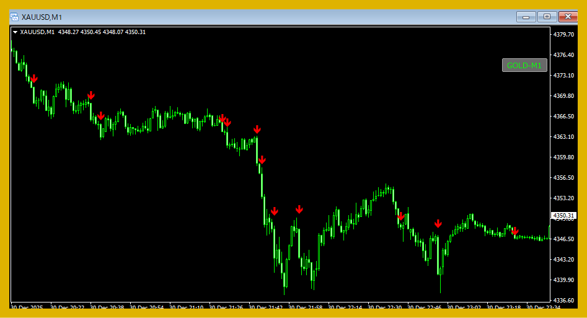Click the red arrow above the 22:46 candle
This screenshot has height=318, width=587.
(438, 224)
